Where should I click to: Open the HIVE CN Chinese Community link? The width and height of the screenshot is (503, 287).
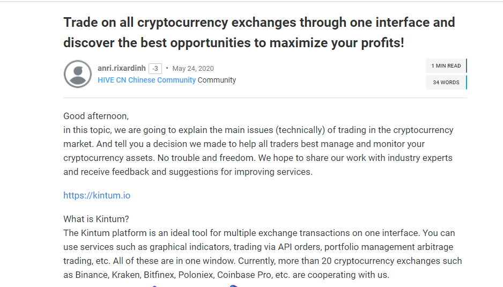click(x=146, y=80)
